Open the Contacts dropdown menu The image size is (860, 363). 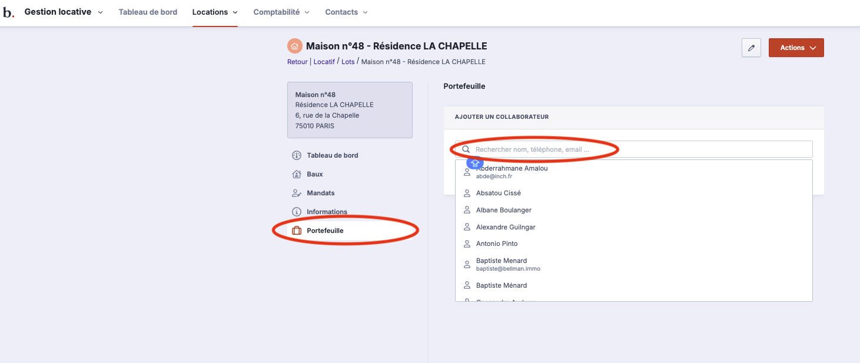(x=346, y=12)
